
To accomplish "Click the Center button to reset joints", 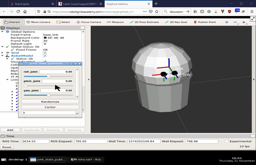I will [50, 107].
